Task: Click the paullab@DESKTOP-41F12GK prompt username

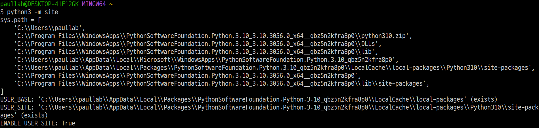Action: click(39, 4)
